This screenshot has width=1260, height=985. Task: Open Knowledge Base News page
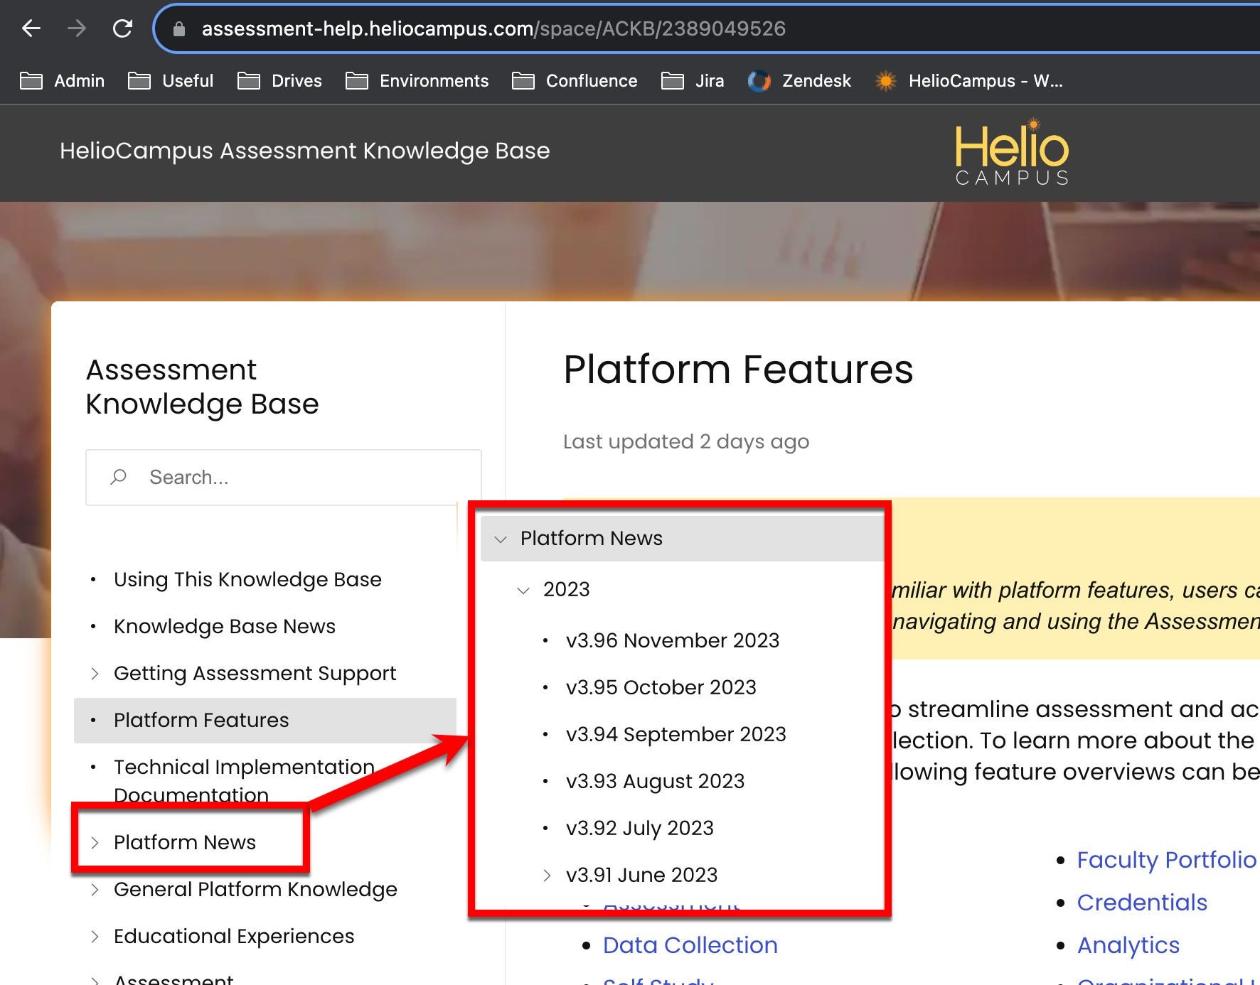[224, 626]
